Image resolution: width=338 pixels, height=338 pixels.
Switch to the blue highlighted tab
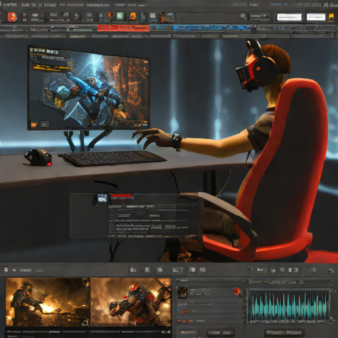coord(187,28)
